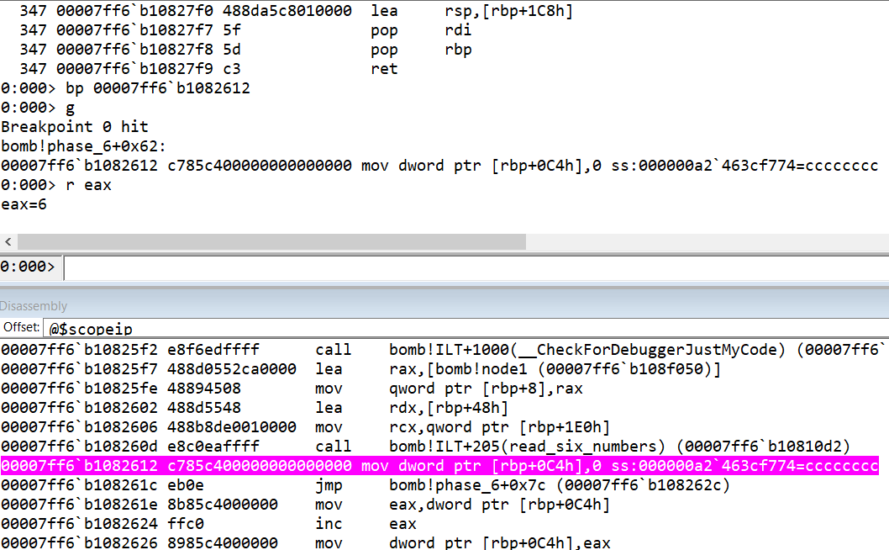This screenshot has height=550, width=889.
Task: Click the left arrow of horizontal scrollbar
Action: tap(8, 241)
